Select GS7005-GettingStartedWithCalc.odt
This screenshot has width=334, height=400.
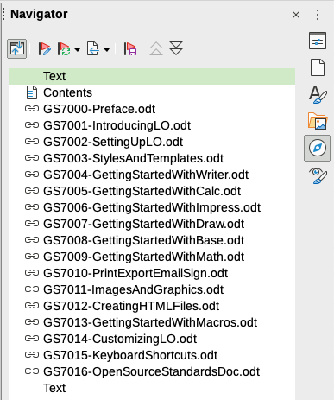(142, 191)
